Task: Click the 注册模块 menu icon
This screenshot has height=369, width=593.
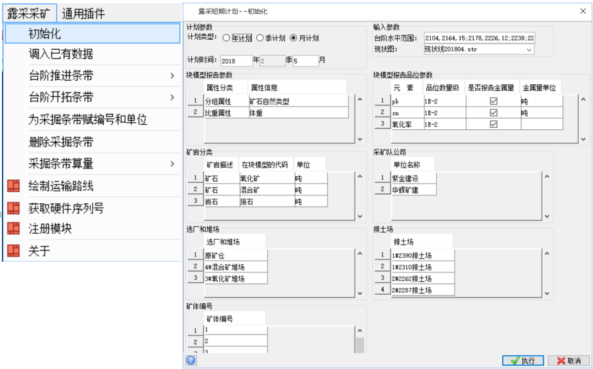Action: [x=13, y=229]
